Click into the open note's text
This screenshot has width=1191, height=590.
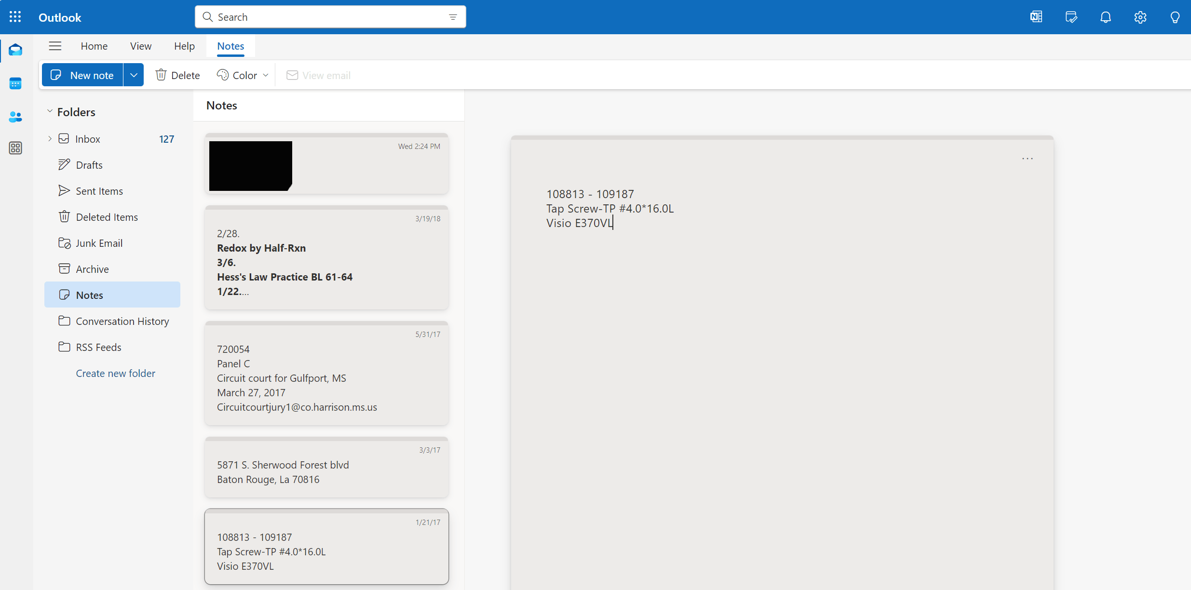pos(610,208)
